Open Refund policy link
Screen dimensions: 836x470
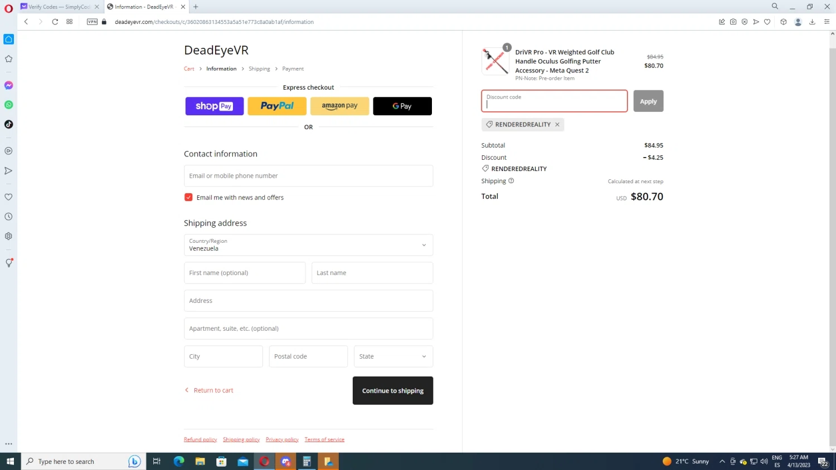pyautogui.click(x=200, y=439)
